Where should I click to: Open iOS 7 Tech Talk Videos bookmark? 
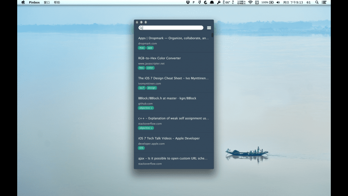[169, 138]
